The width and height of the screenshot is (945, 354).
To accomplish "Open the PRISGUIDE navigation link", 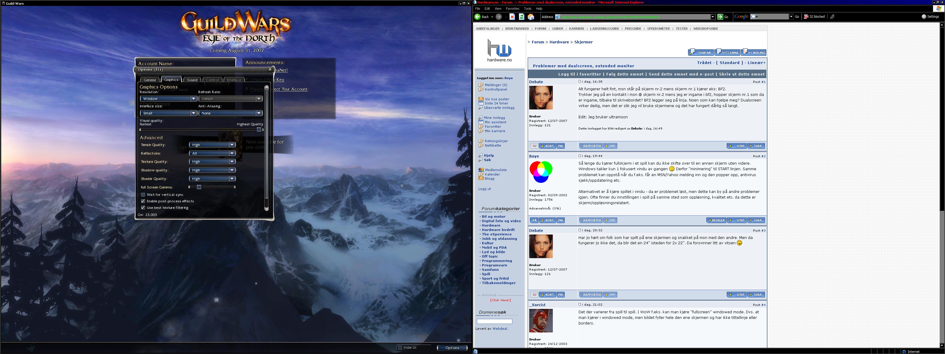I will (633, 29).
